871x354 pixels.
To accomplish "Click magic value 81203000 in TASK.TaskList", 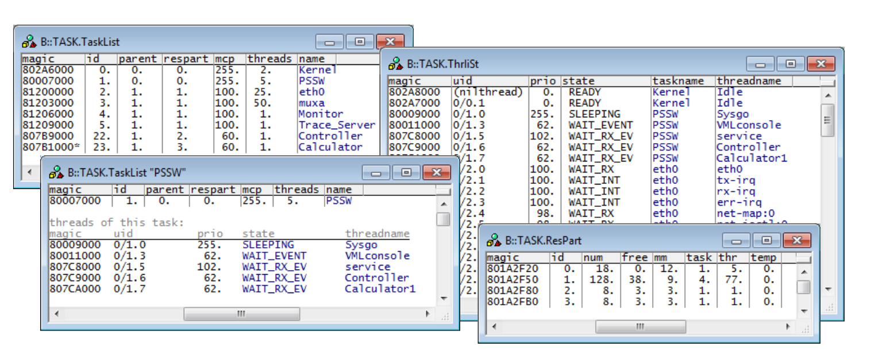I will point(48,103).
